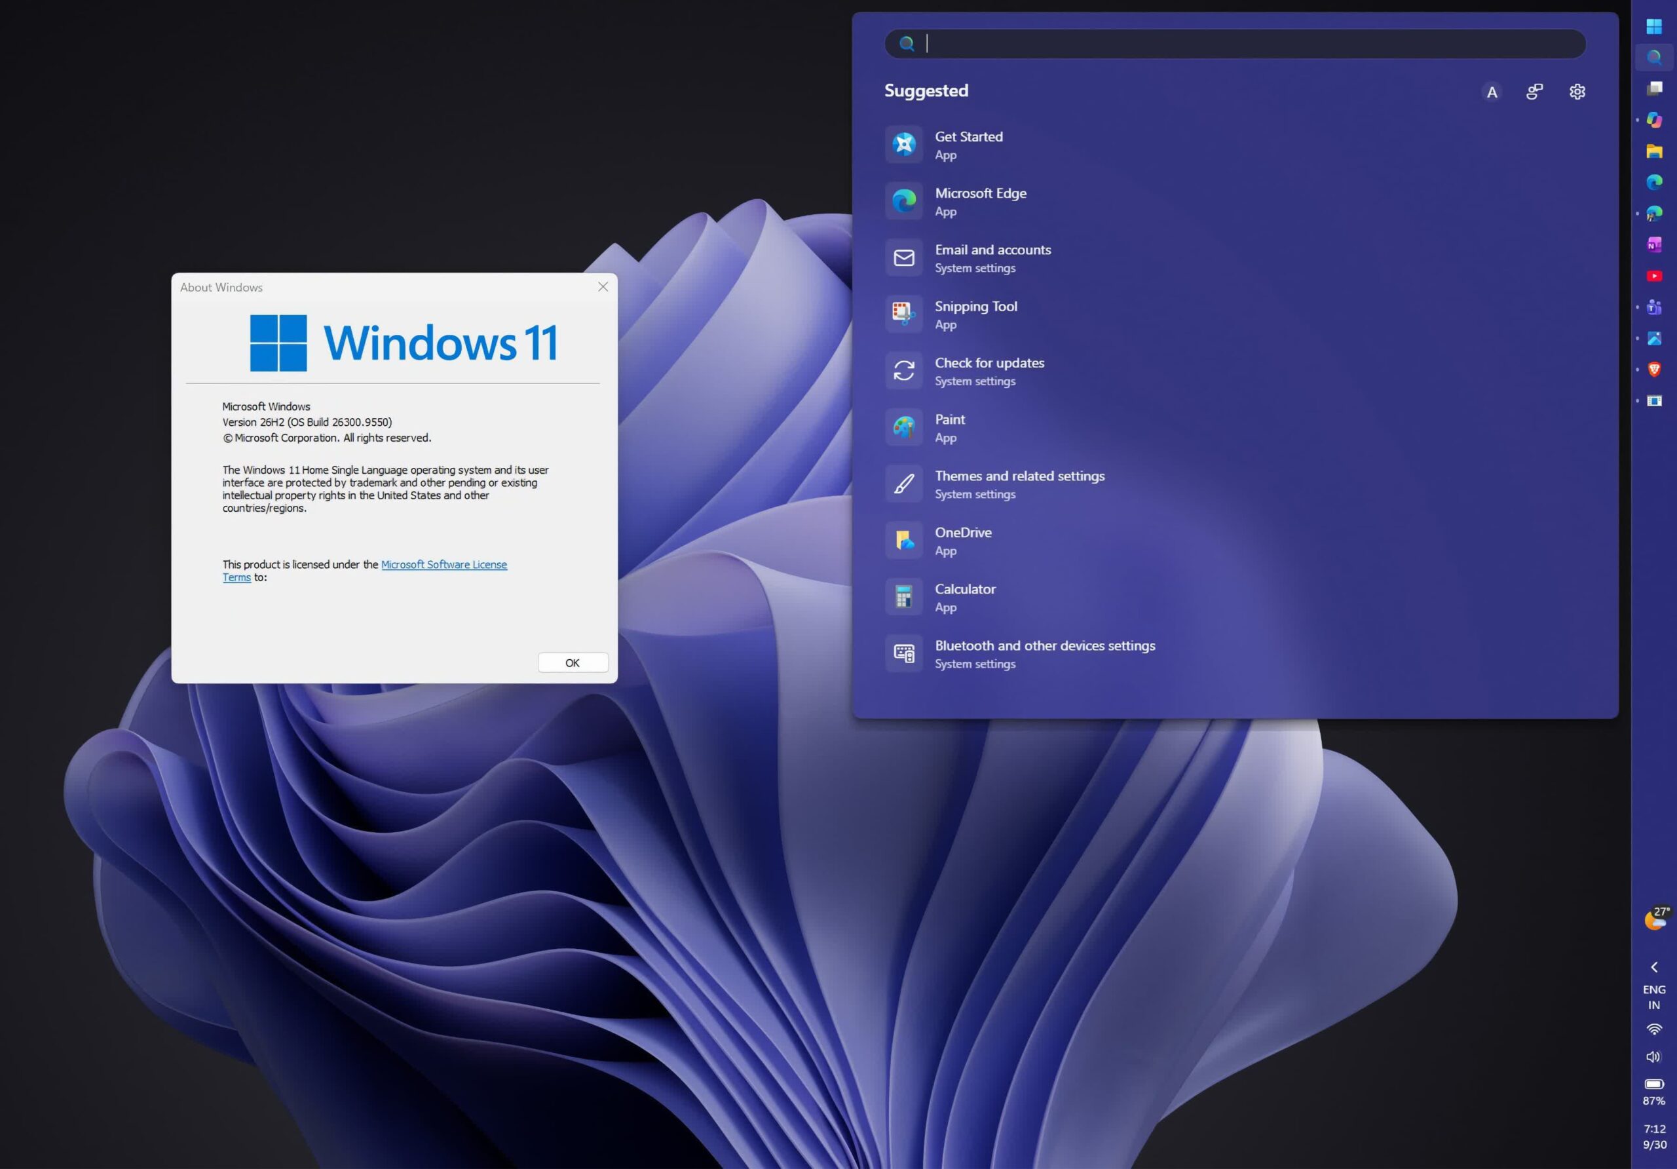Image resolution: width=1677 pixels, height=1169 pixels.
Task: Launch Copilot from the taskbar
Action: pos(1653,119)
